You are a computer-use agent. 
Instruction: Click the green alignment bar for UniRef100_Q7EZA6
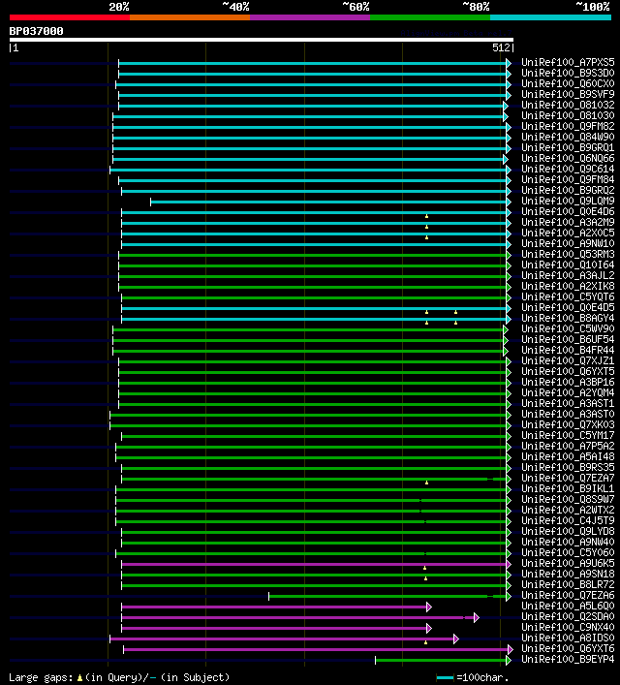(x=387, y=596)
